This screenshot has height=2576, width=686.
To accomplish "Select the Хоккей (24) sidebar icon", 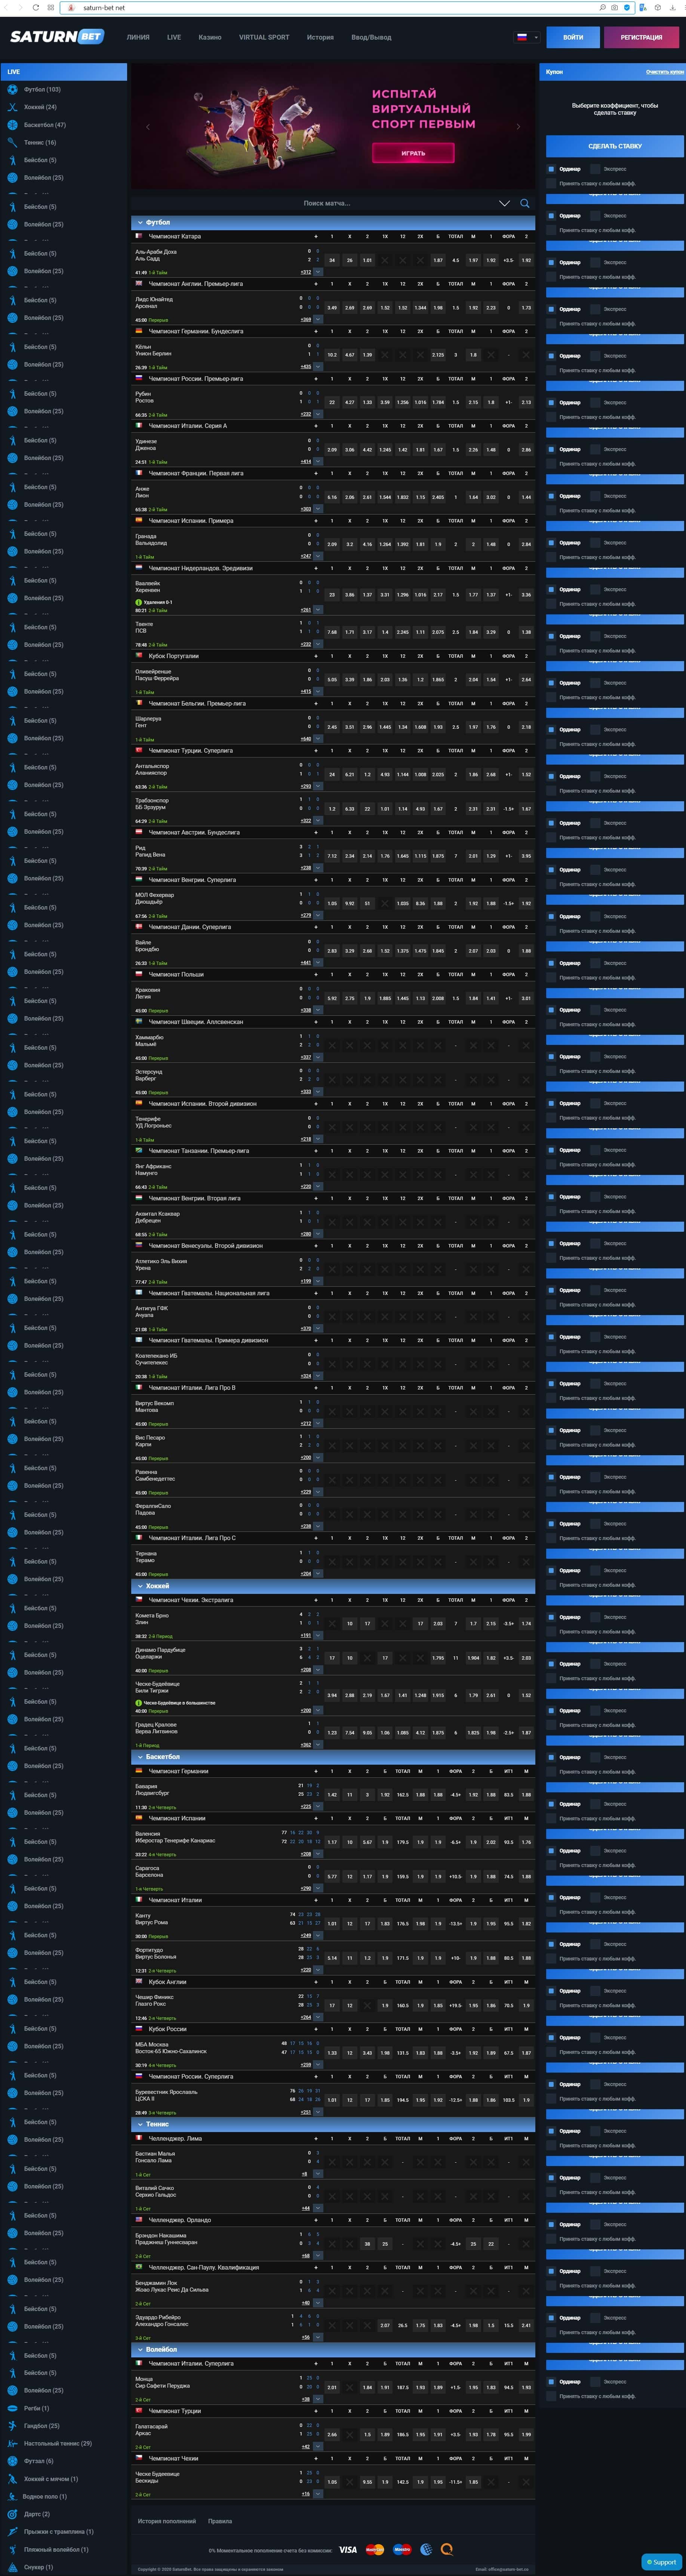I will tap(12, 107).
